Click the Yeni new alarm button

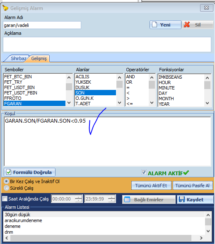coord(165,25)
